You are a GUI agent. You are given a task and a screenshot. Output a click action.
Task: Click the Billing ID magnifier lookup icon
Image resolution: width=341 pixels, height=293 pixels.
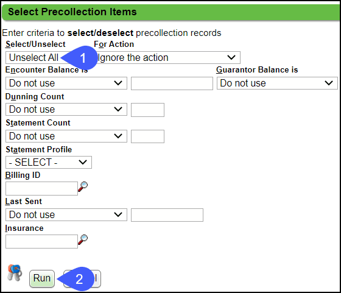click(83, 187)
